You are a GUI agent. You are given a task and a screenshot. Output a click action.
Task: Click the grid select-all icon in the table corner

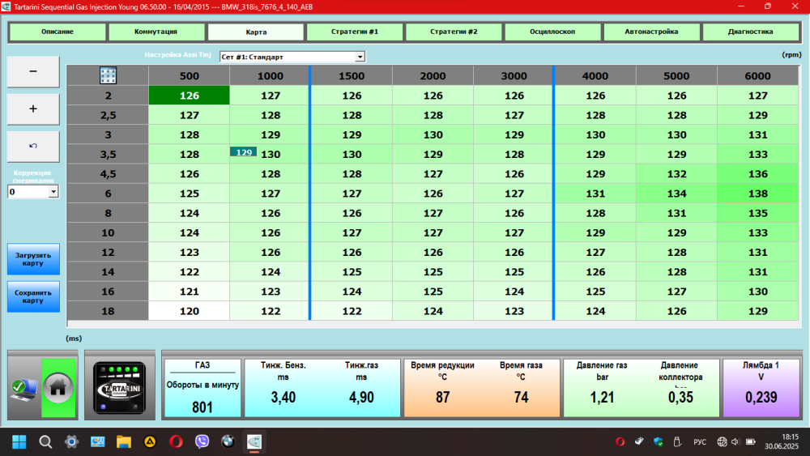tap(108, 75)
